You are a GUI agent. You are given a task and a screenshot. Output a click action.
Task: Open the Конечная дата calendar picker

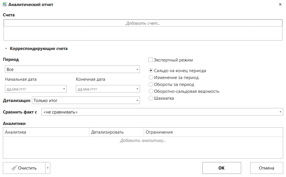137,89
